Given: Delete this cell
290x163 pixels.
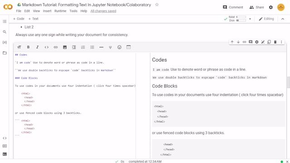Looking at the screenshot, I should point(275,42).
